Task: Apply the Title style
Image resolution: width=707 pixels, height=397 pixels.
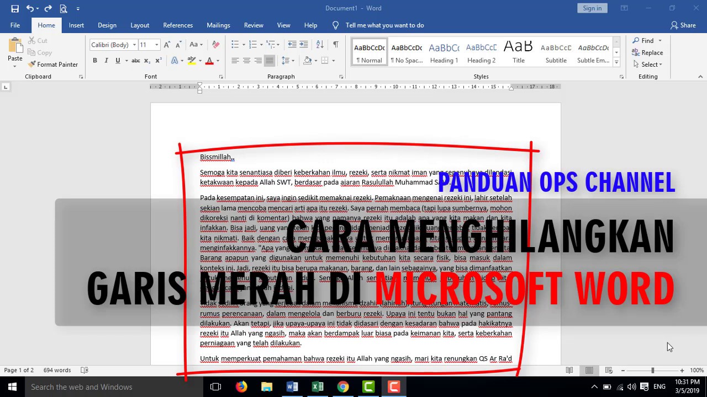Action: pos(519,52)
